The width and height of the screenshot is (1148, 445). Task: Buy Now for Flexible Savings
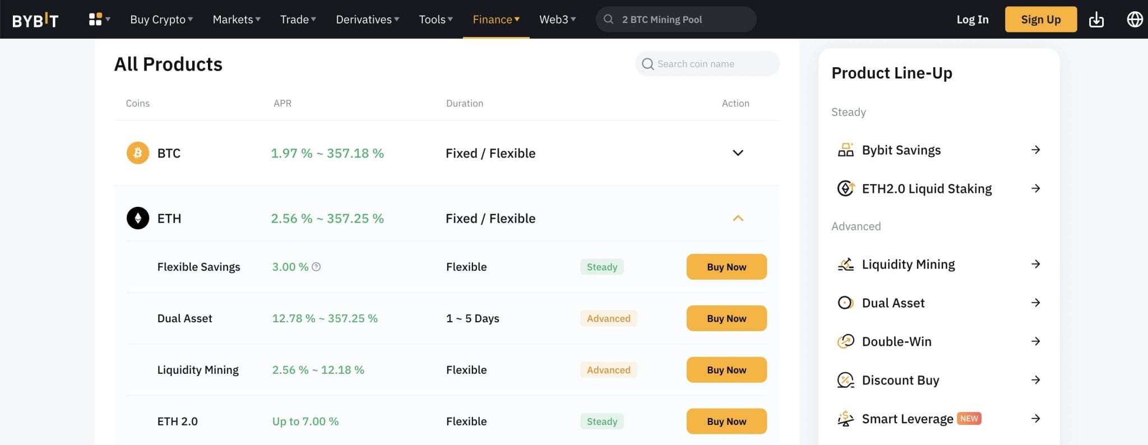click(726, 267)
